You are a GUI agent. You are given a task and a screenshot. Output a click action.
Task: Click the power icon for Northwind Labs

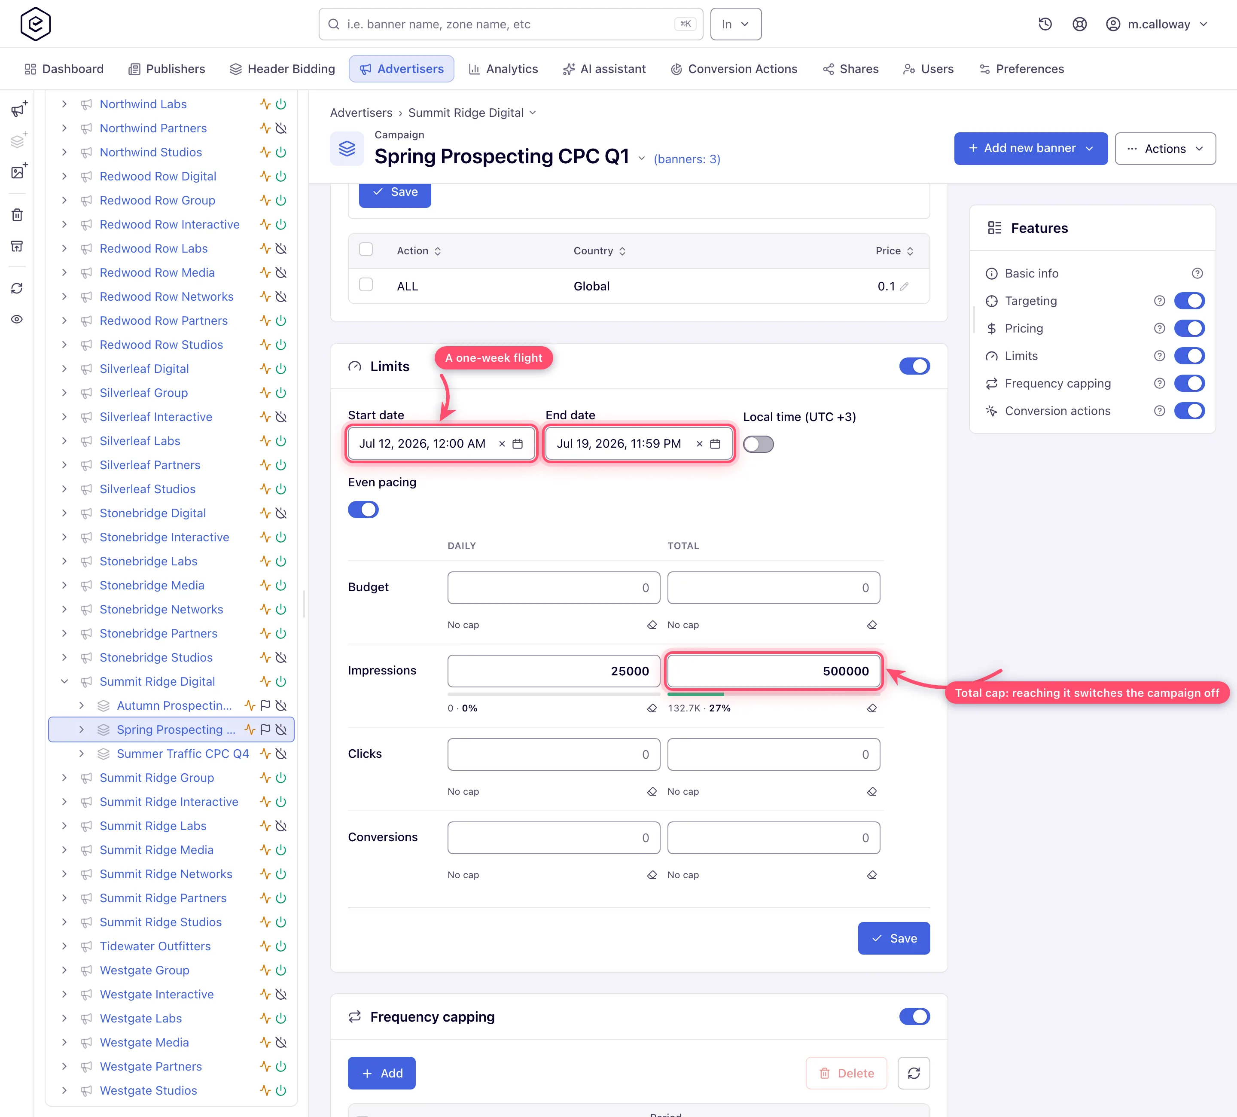(281, 104)
